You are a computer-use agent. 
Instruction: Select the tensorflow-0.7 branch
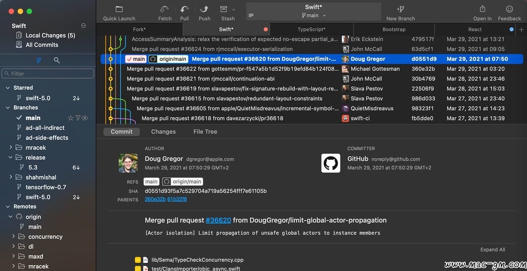46,187
